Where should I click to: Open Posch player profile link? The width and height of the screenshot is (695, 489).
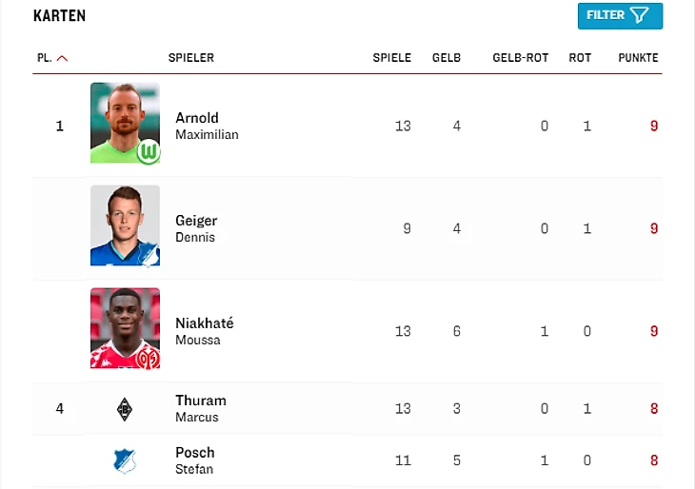(x=194, y=453)
